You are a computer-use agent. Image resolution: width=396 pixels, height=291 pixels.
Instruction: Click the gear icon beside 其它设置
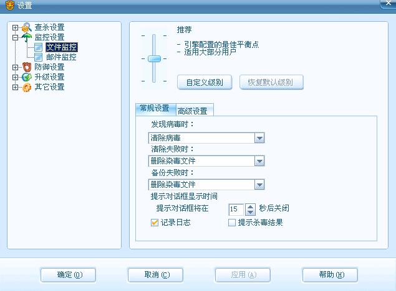coord(27,87)
